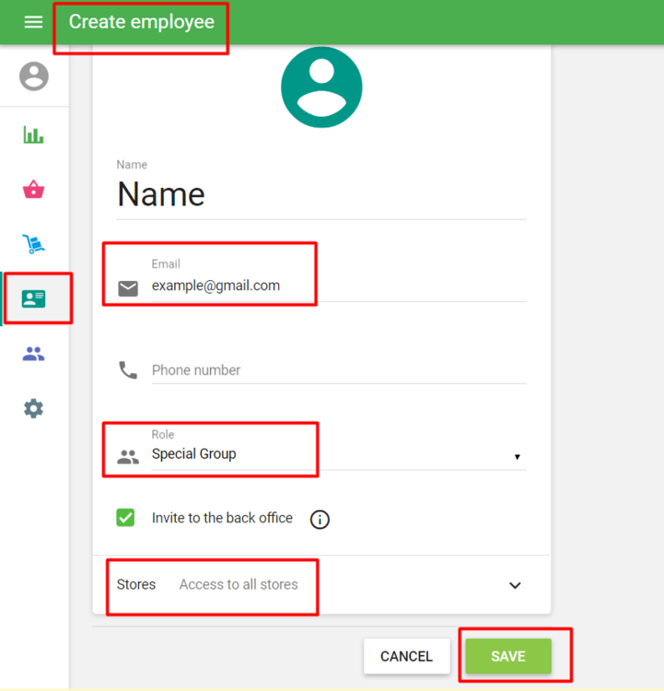
Task: Click the Phone number field
Action: 337,370
